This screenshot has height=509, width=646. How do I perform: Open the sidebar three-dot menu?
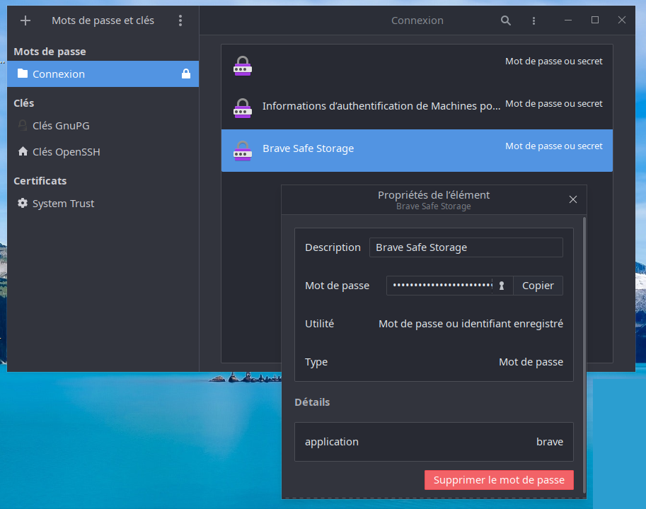pos(180,21)
